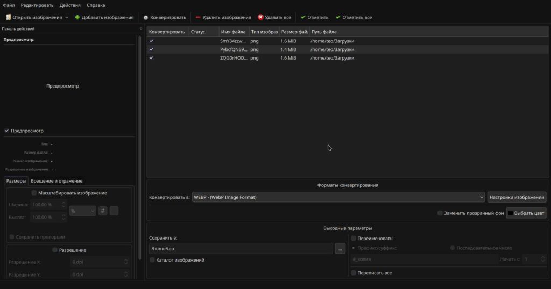This screenshot has height=289, width=551.
Task: Enable Сохранить пропорции checkbox
Action: [12, 237]
